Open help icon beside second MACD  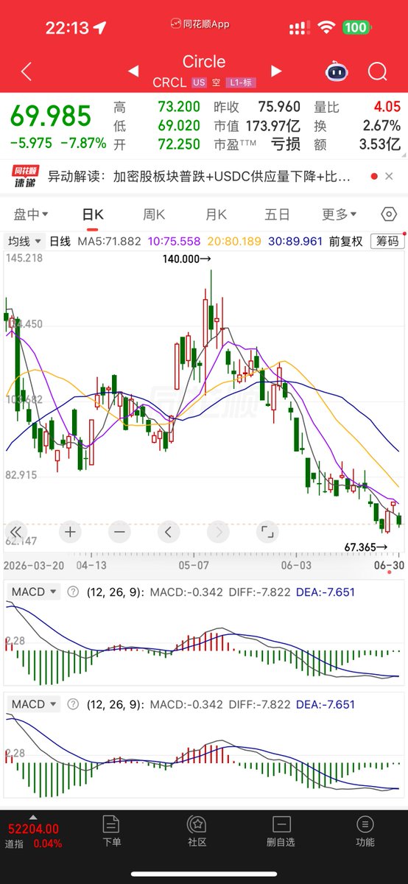tap(73, 704)
